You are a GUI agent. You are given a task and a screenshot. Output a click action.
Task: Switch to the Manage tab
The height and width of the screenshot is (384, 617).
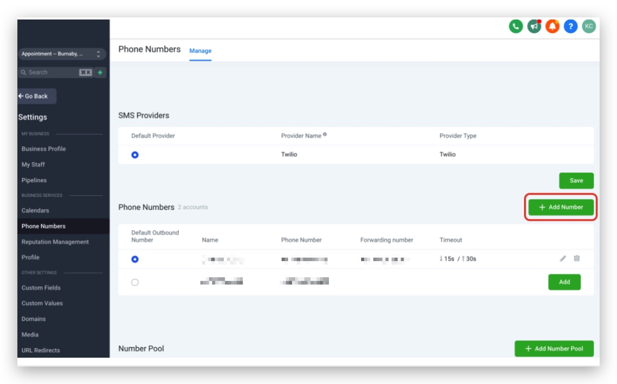pos(200,51)
